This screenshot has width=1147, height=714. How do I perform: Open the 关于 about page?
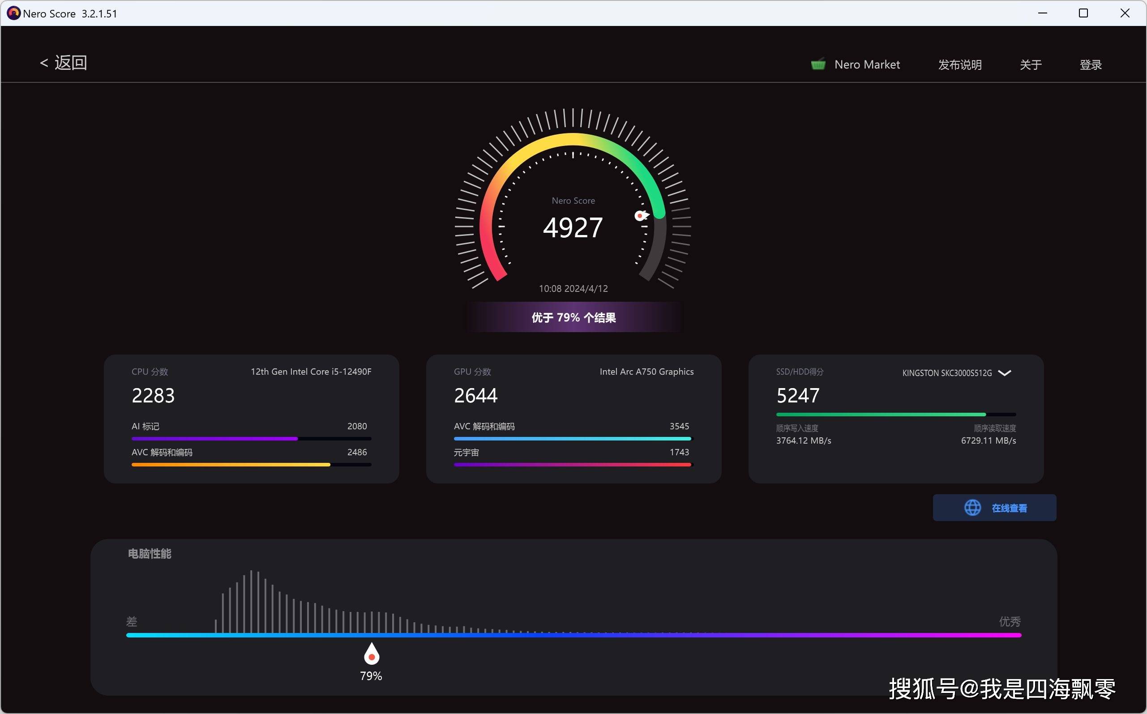click(x=1030, y=65)
